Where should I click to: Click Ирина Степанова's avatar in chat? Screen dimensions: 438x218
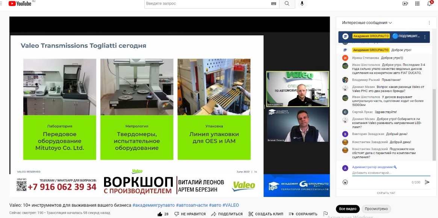(x=345, y=58)
